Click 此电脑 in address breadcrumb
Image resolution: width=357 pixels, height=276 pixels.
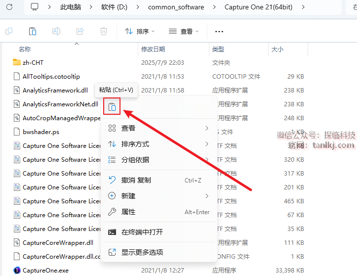point(71,7)
